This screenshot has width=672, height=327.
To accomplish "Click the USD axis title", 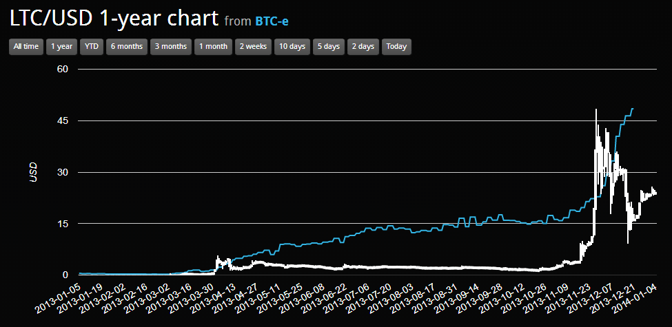I will pos(34,171).
